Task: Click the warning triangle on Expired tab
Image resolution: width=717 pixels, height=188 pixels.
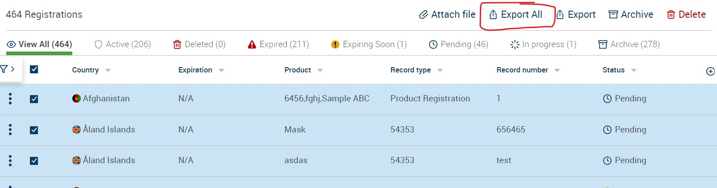Action: [x=252, y=44]
